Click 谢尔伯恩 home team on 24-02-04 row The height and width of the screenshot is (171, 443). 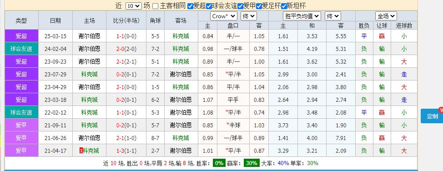pos(89,49)
